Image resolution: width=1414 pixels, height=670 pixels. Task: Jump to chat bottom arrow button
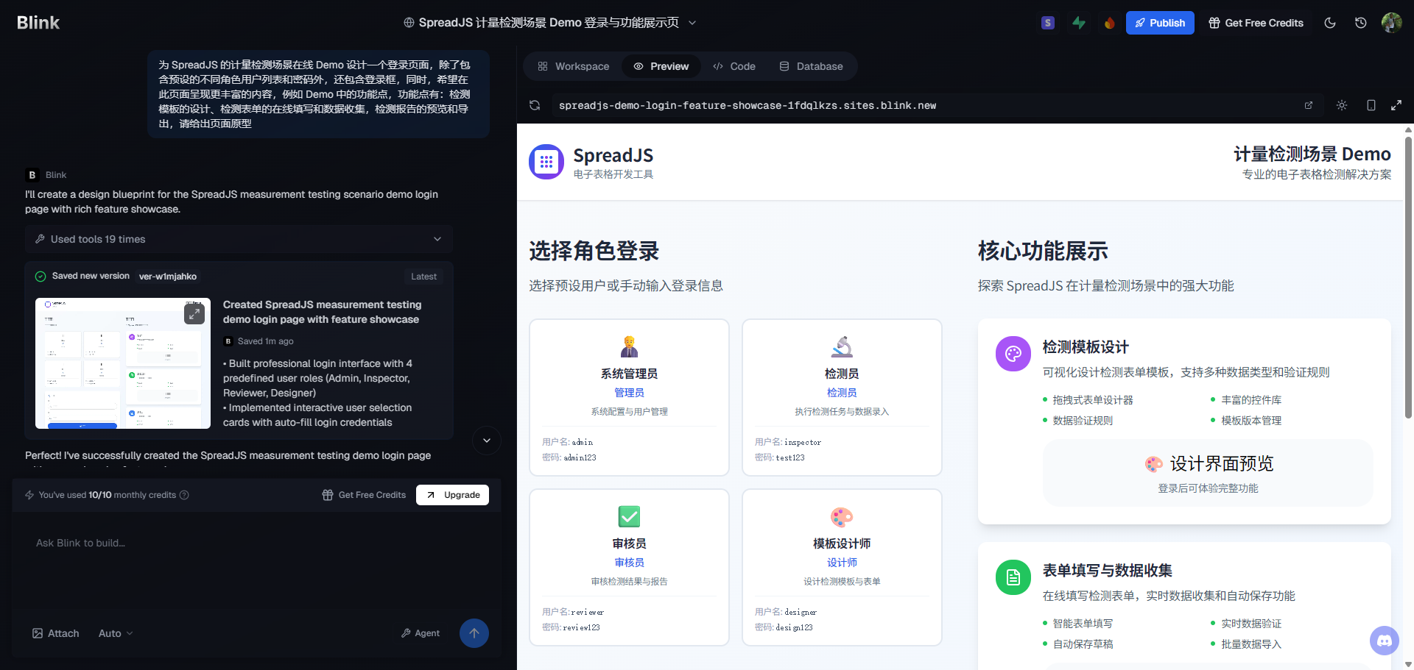tap(487, 441)
